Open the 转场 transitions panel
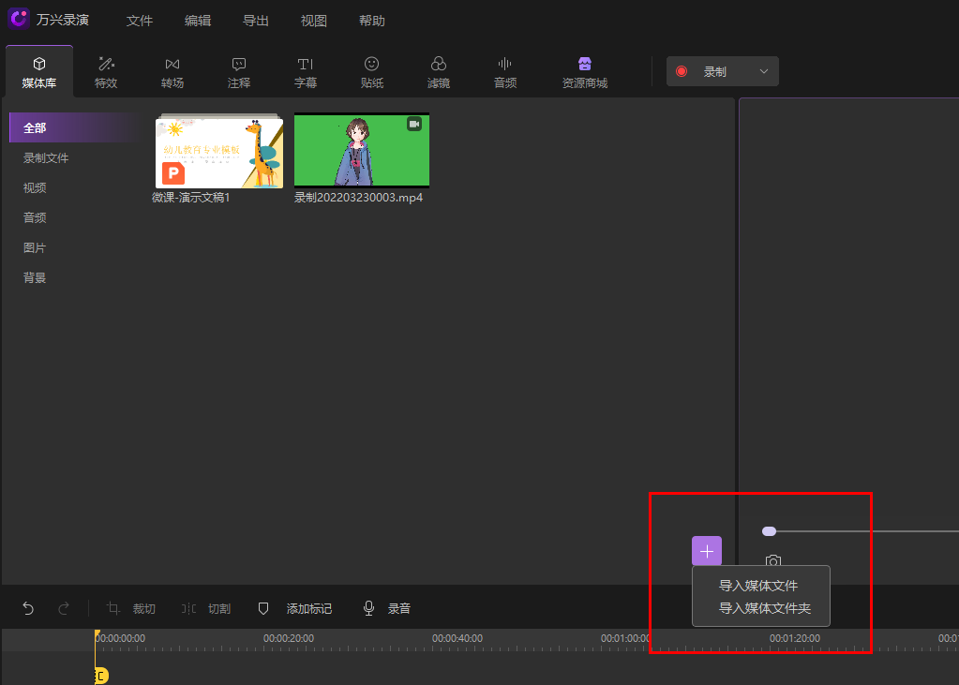This screenshot has width=959, height=685. tap(172, 72)
